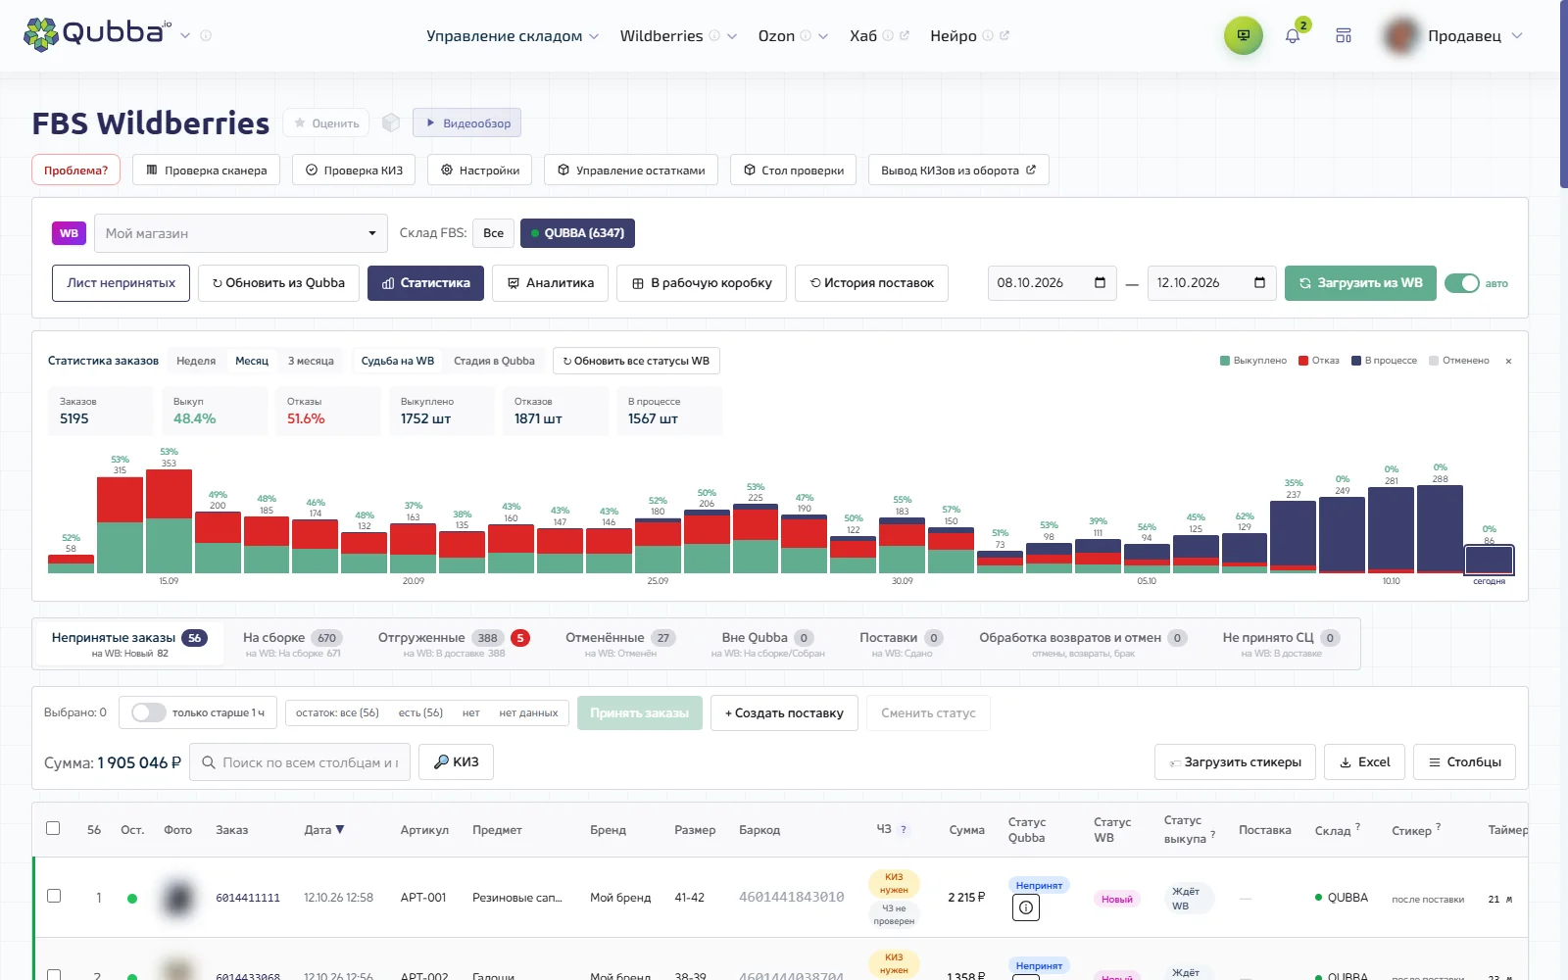Expand Мой магазин store dropdown

[241, 233]
